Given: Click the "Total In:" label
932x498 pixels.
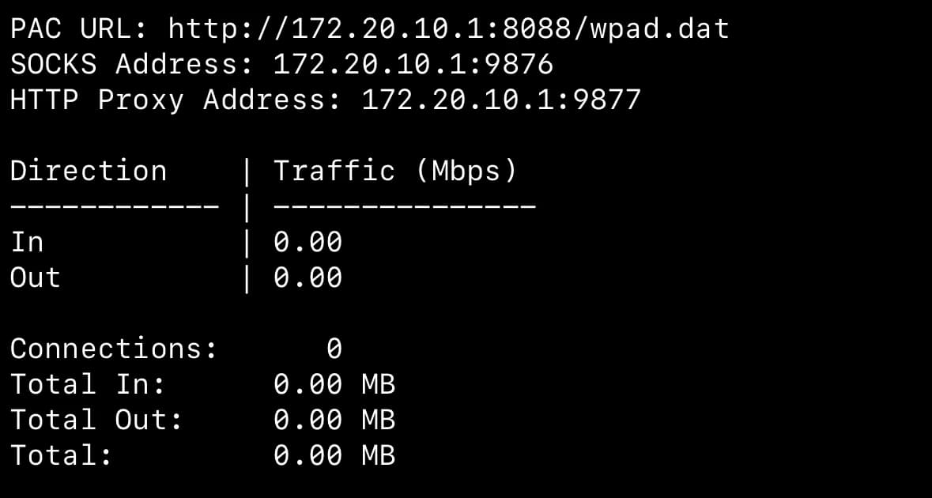Looking at the screenshot, I should tap(88, 384).
